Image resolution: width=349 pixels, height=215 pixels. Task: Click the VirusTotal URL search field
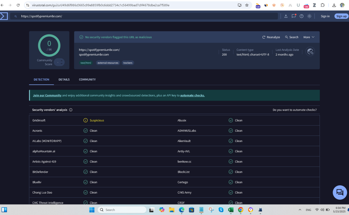[x=144, y=16]
